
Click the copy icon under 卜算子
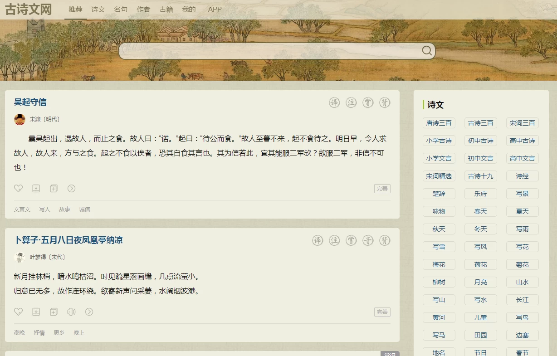(x=54, y=312)
